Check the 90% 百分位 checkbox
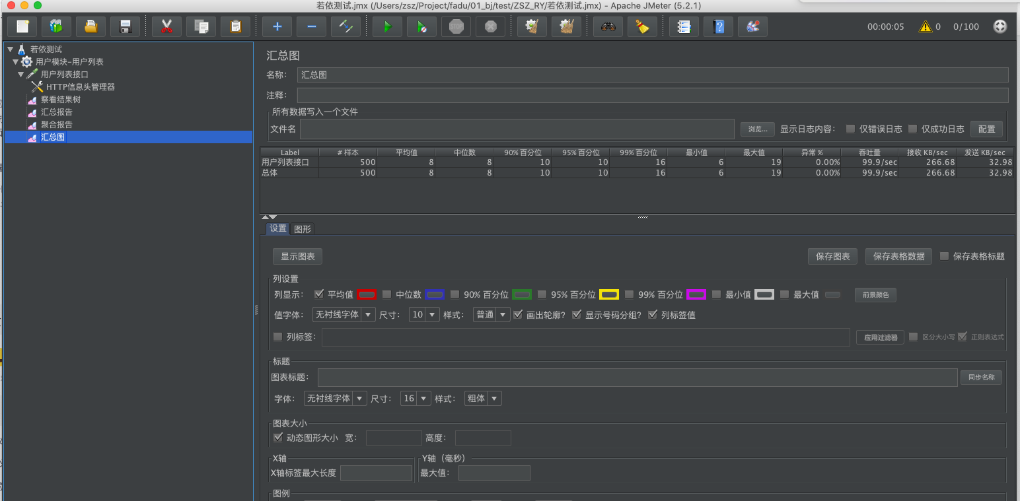The height and width of the screenshot is (501, 1020). 455,294
